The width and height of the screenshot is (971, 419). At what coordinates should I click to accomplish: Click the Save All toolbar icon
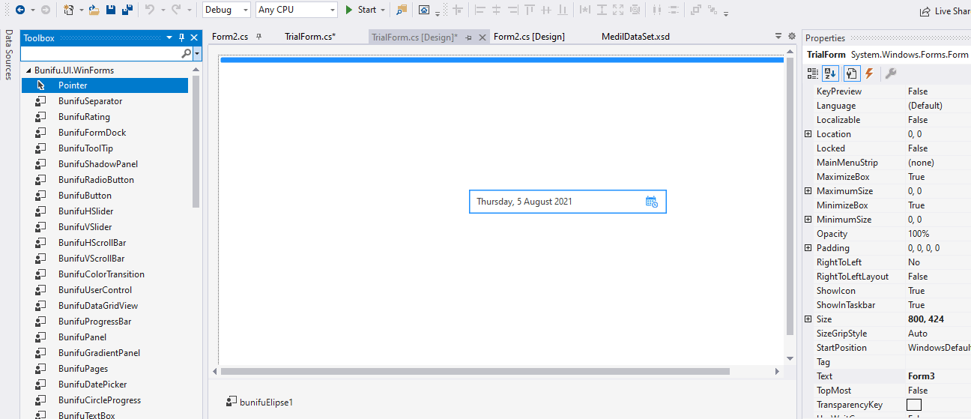coord(127,10)
